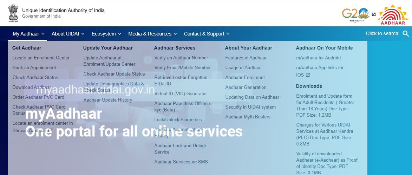This screenshot has height=175, width=412.
Task: Click the search magnifier icon
Action: [406, 34]
